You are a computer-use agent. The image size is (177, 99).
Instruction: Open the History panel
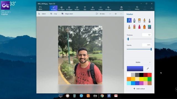click(x=137, y=8)
